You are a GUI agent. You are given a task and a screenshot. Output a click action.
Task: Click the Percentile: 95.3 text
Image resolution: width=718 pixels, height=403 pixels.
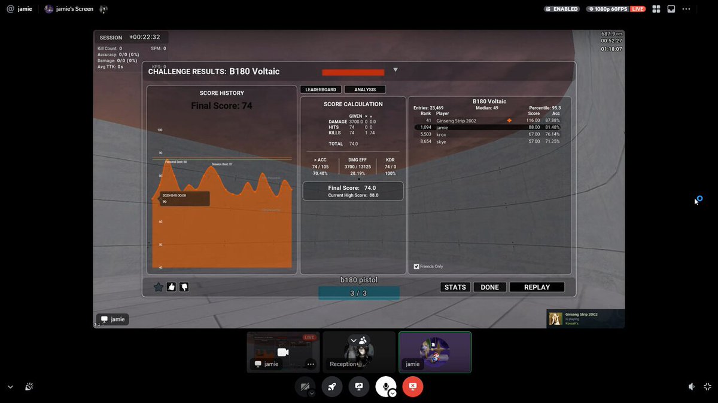coord(545,108)
